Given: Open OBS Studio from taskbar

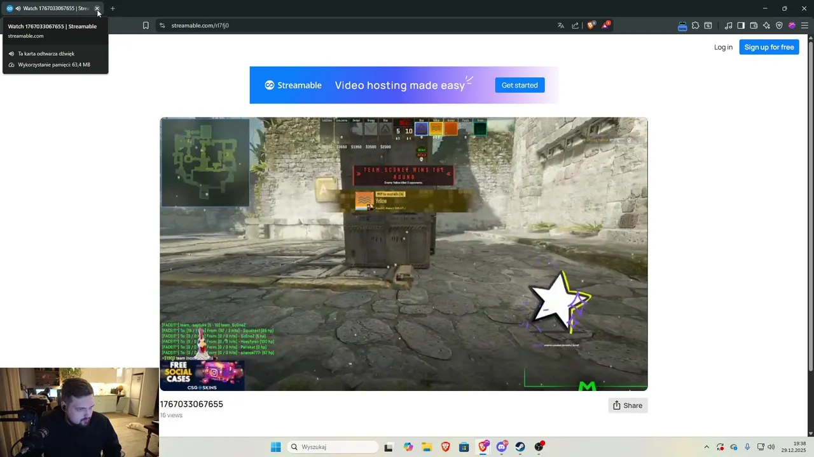Looking at the screenshot, I should click(x=539, y=447).
